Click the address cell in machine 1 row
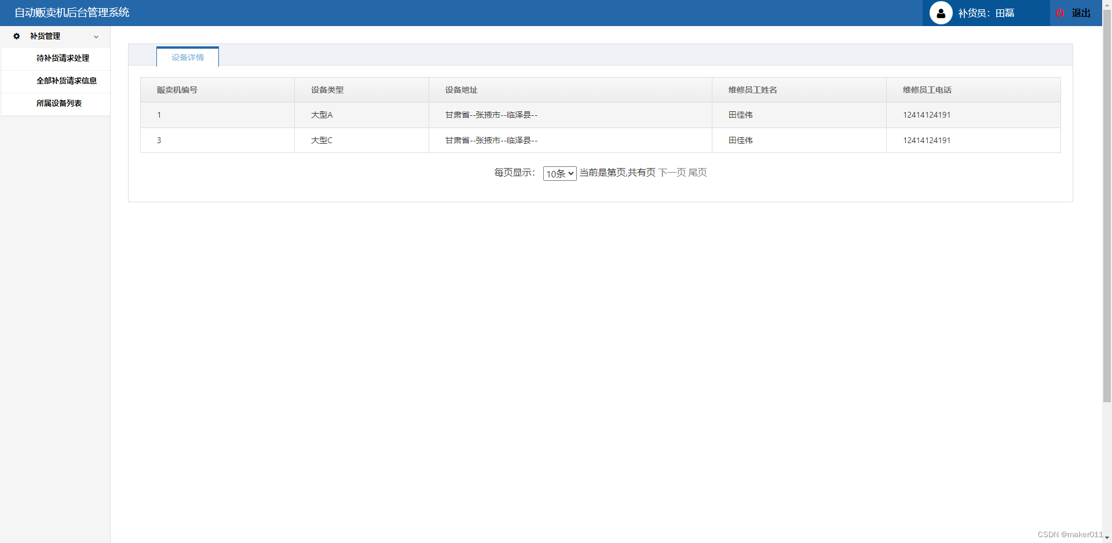1112x543 pixels. (x=570, y=115)
